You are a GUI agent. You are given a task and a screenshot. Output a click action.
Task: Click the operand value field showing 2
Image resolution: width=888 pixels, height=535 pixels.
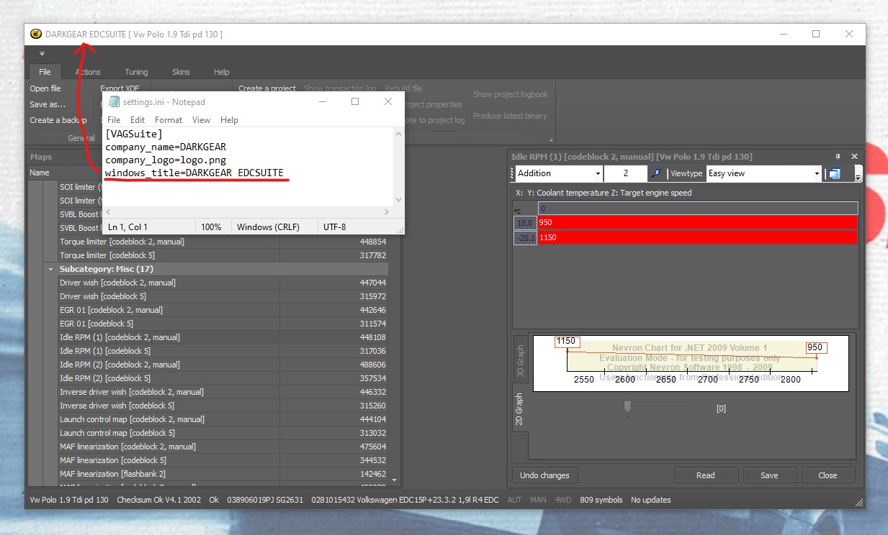tap(625, 173)
